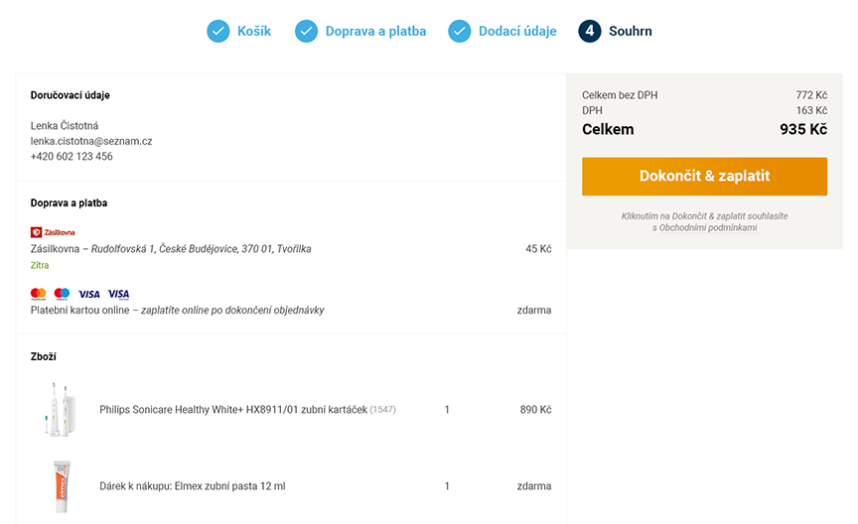Open the Obchodními podmínkami link

(708, 227)
